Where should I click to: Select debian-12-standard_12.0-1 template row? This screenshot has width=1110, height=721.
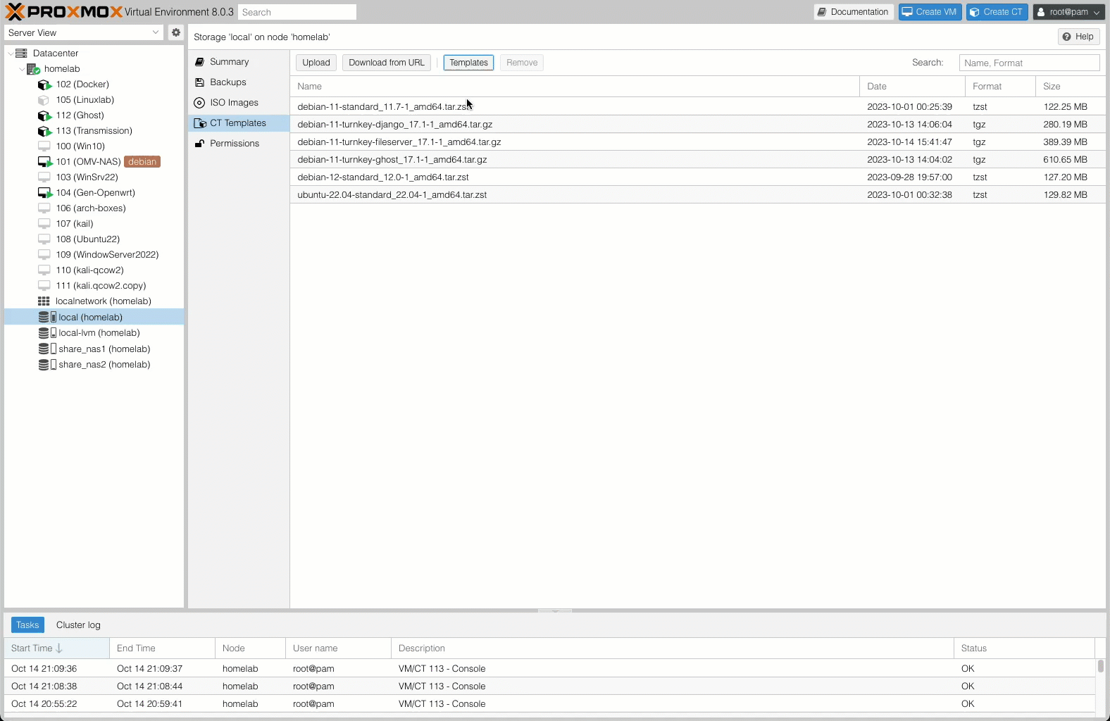697,177
